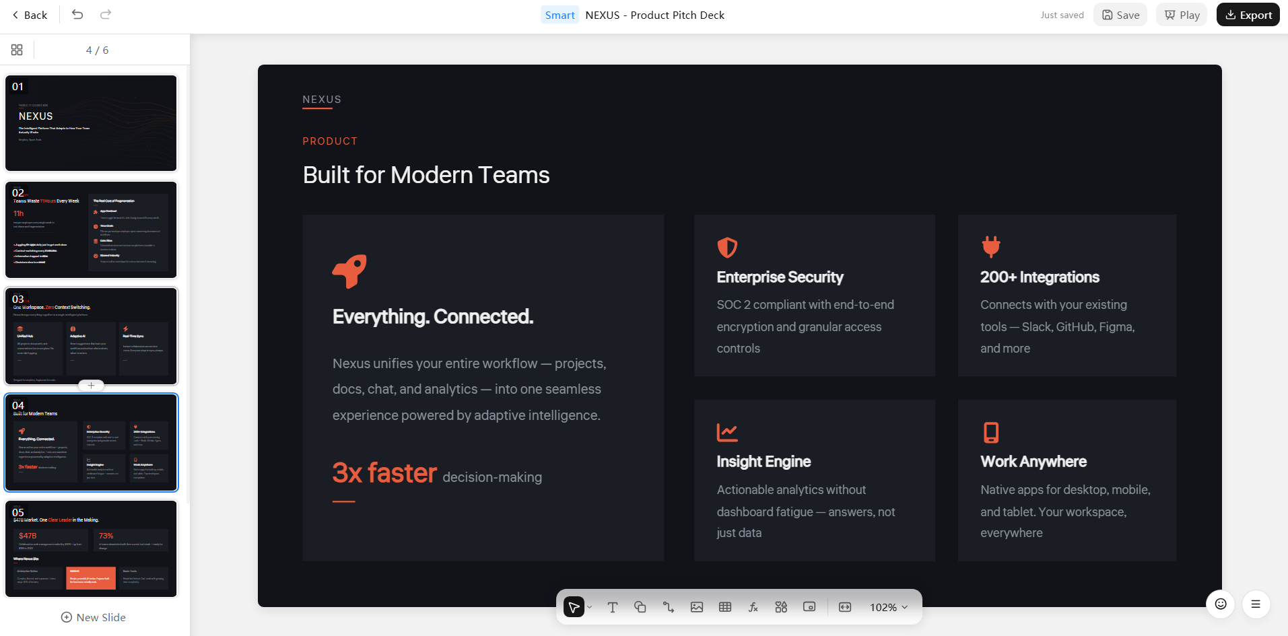Select the 'Connects with your existing tools' description
Image resolution: width=1288 pixels, height=636 pixels.
point(1058,326)
